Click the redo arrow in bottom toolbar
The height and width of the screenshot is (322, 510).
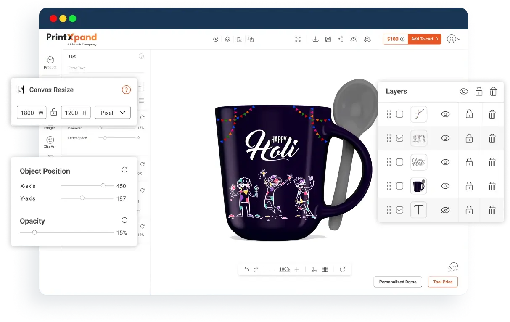pos(256,269)
